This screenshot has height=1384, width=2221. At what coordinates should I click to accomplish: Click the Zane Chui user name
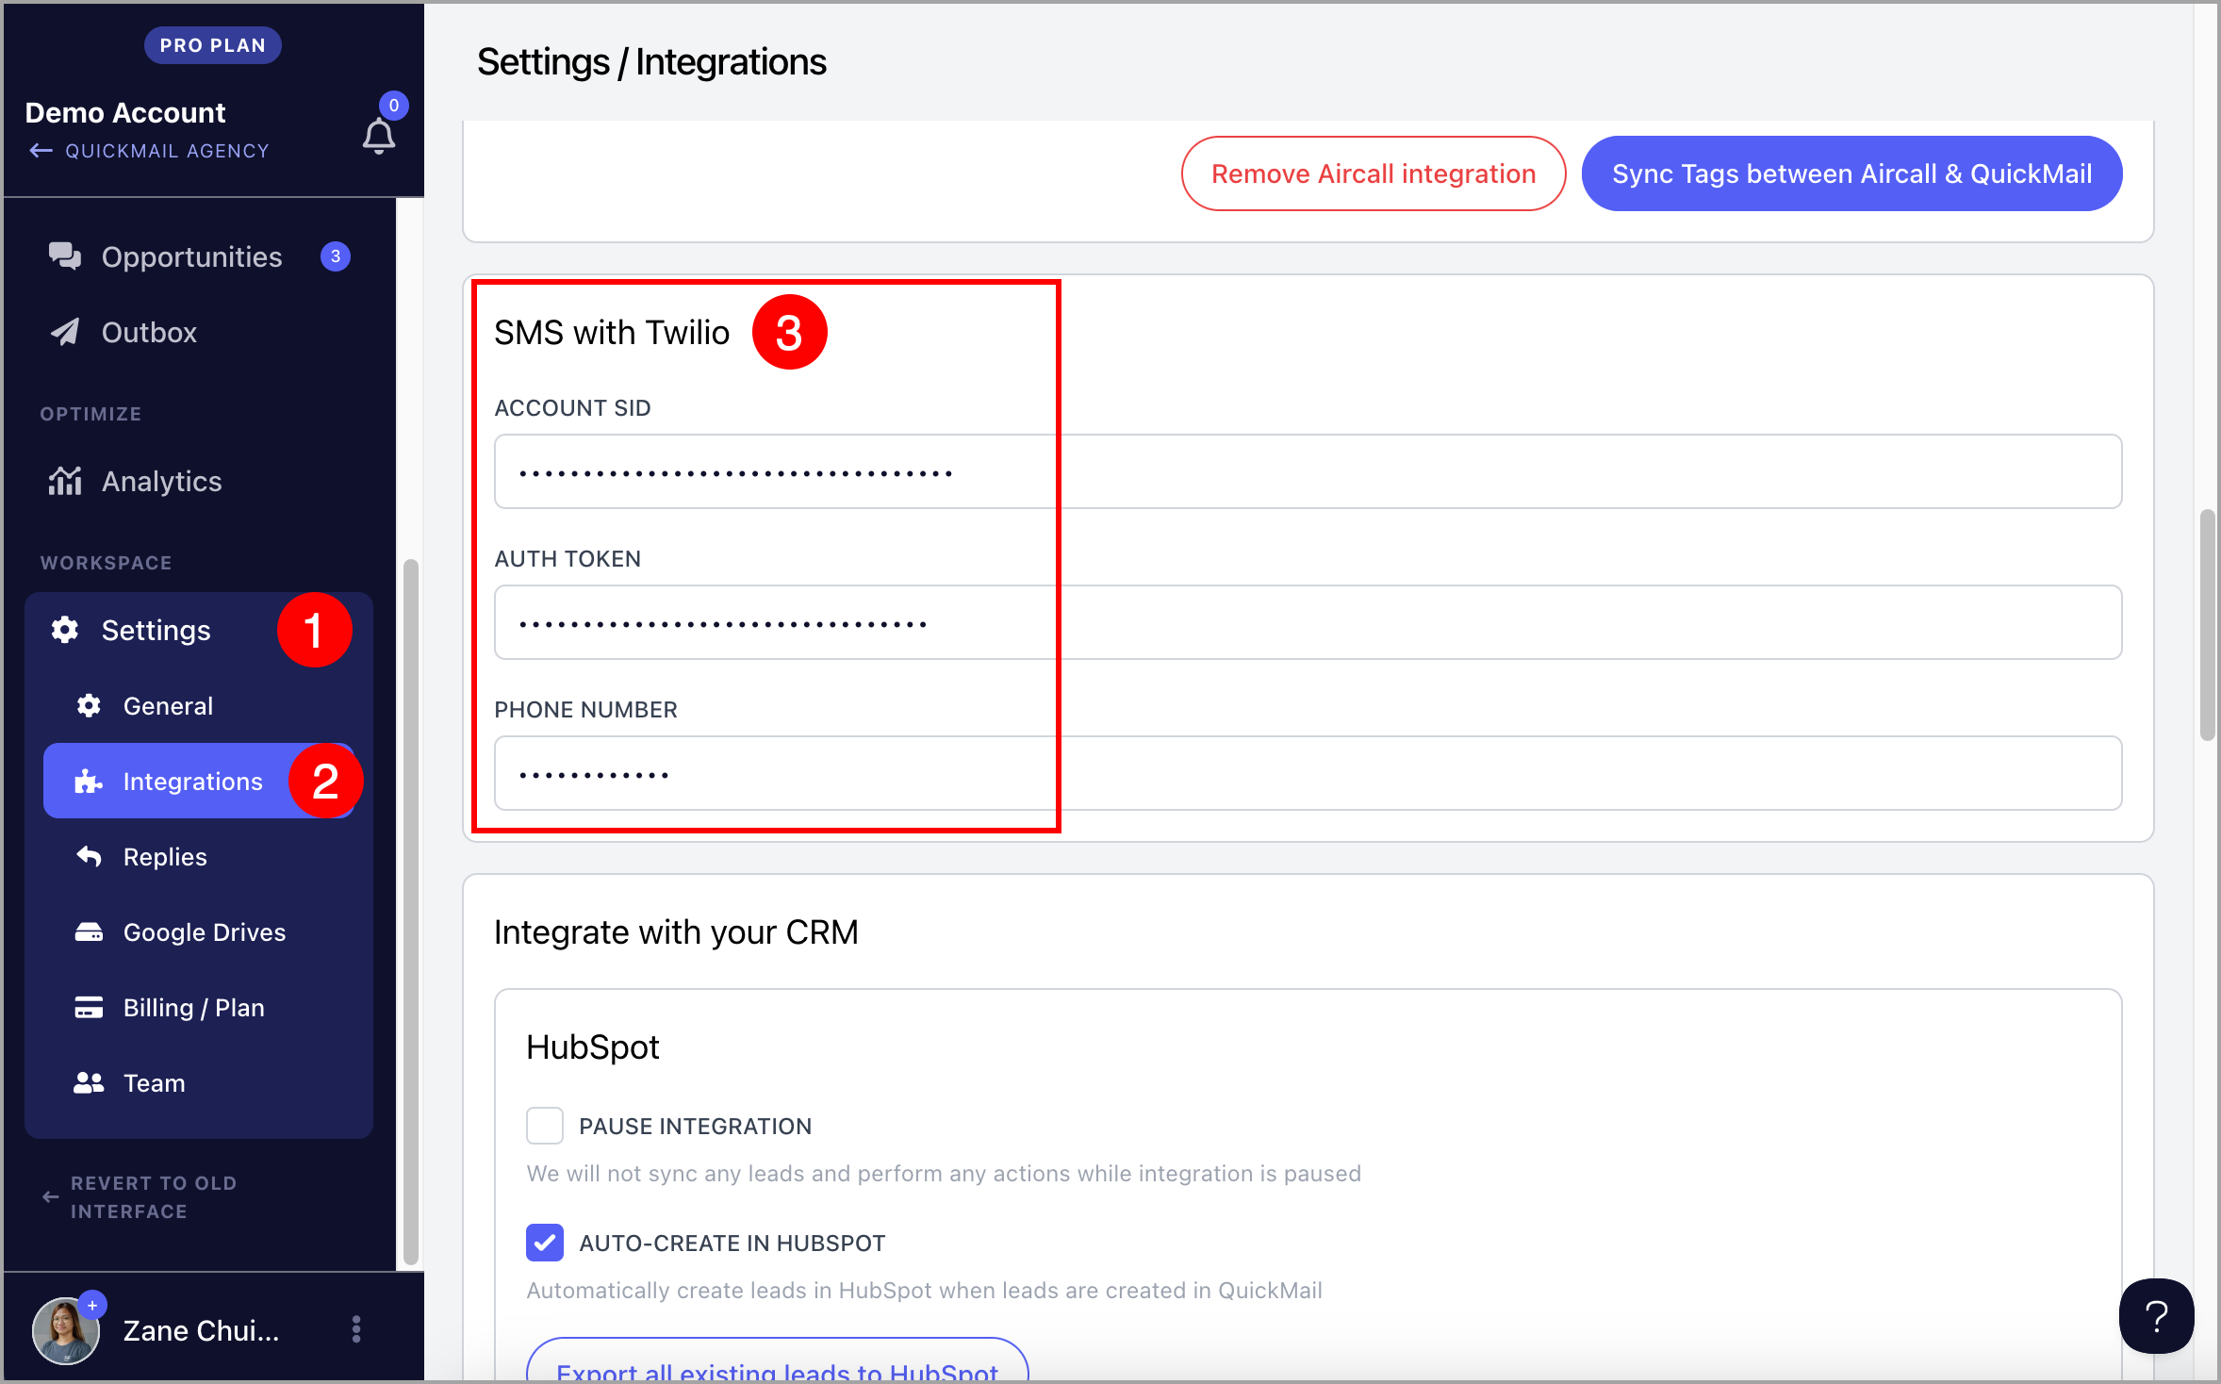[201, 1330]
